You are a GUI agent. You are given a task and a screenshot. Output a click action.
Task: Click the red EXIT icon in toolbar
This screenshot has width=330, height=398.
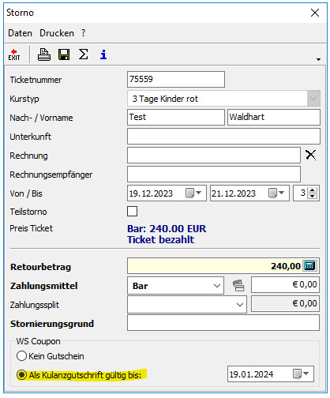point(14,54)
